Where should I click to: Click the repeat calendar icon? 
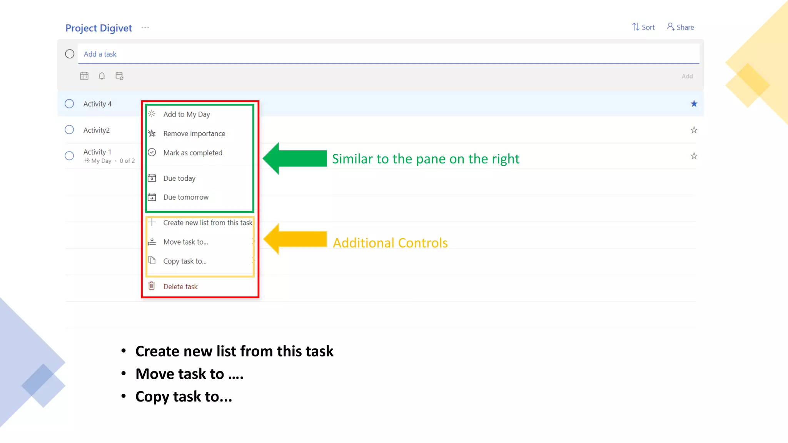120,76
